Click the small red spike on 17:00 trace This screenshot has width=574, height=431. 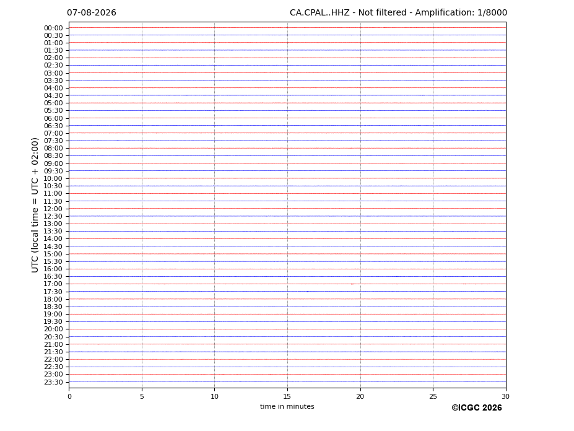pyautogui.click(x=352, y=284)
